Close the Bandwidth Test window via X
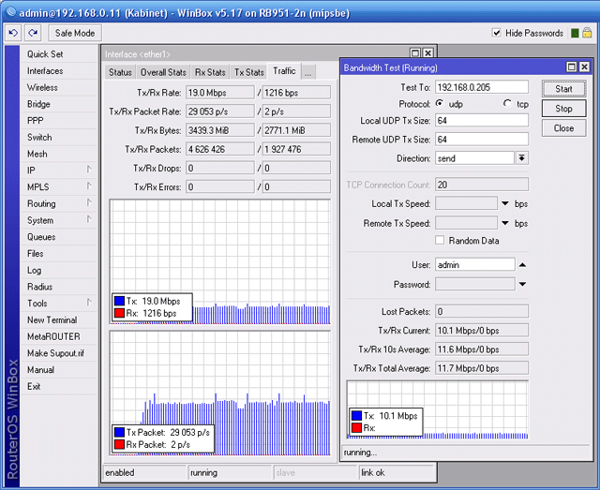Image resolution: width=600 pixels, height=490 pixels. tap(584, 67)
